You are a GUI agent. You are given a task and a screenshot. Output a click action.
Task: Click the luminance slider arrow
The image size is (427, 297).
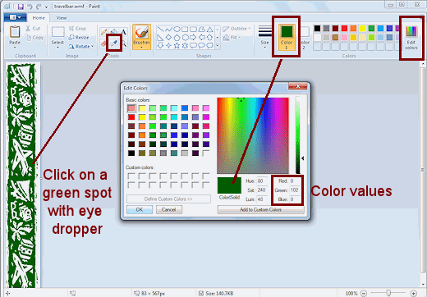click(303, 158)
